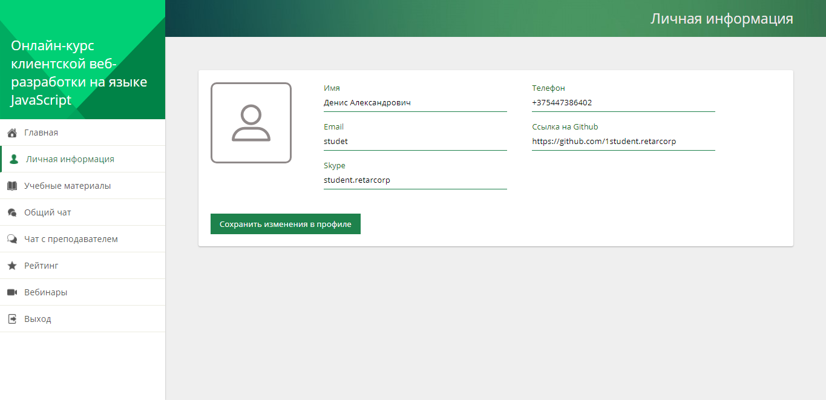Open the Рейтинг page
The width and height of the screenshot is (826, 400).
tap(41, 266)
